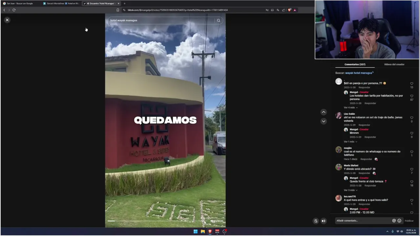This screenshot has height=236, width=420.
Task: Insert a mention using the @ icon
Action: coord(394,221)
